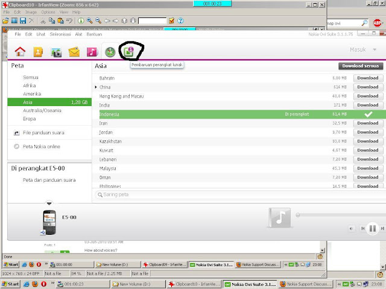Skip to previous track in Ovi player

362,229
